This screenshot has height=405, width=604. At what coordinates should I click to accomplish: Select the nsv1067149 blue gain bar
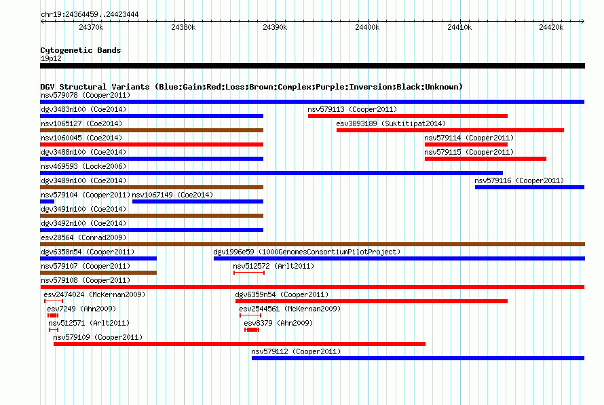point(198,201)
